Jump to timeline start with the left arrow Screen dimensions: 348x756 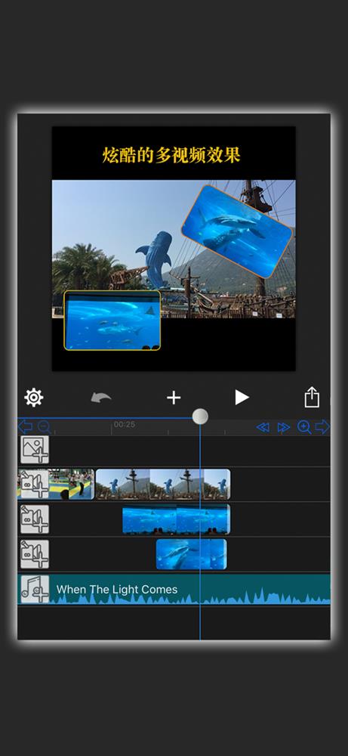[x=25, y=426]
